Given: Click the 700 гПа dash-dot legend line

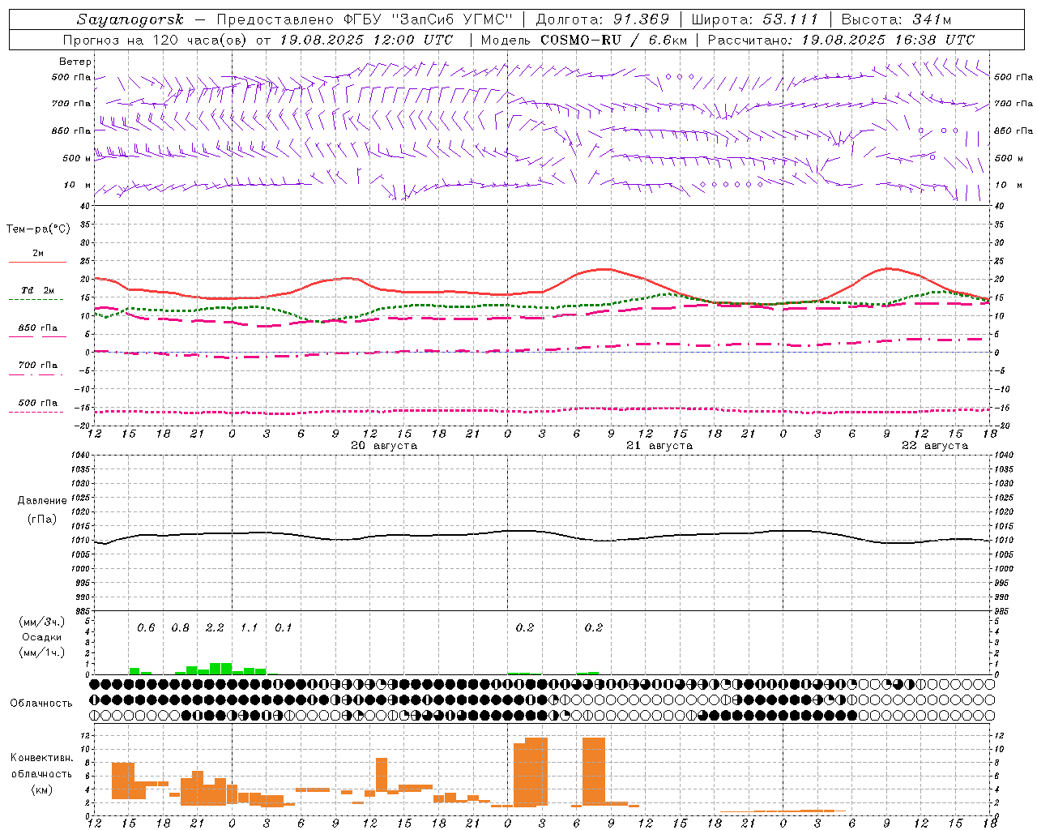Looking at the screenshot, I should 36,375.
